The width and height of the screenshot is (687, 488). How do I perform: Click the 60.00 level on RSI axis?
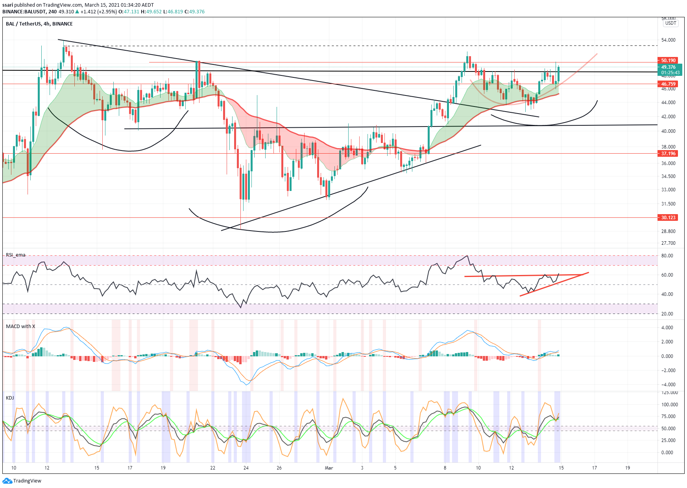(x=667, y=275)
